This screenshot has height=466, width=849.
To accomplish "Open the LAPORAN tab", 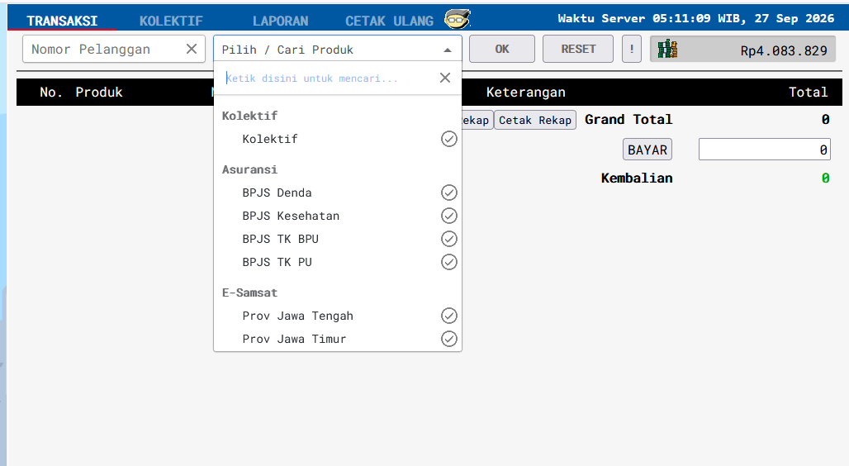I will (281, 21).
